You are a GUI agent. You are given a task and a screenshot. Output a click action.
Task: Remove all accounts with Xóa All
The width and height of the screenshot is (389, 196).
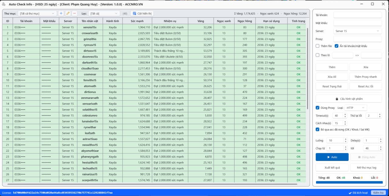coord(332,77)
